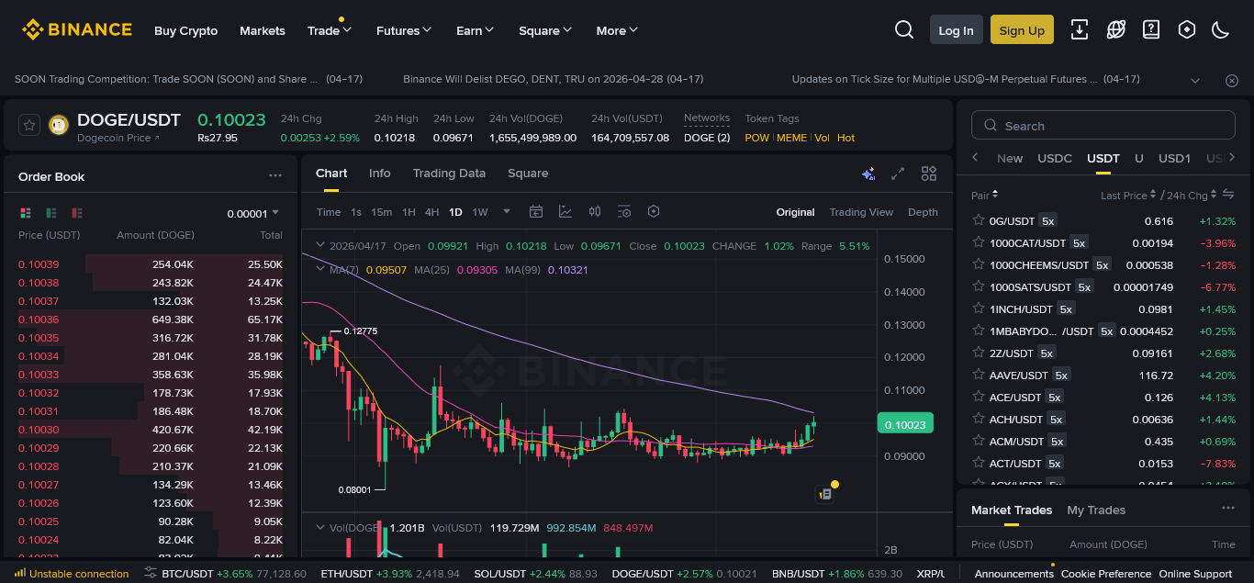
Task: Open hexagon chart settings icon
Action: tap(654, 212)
